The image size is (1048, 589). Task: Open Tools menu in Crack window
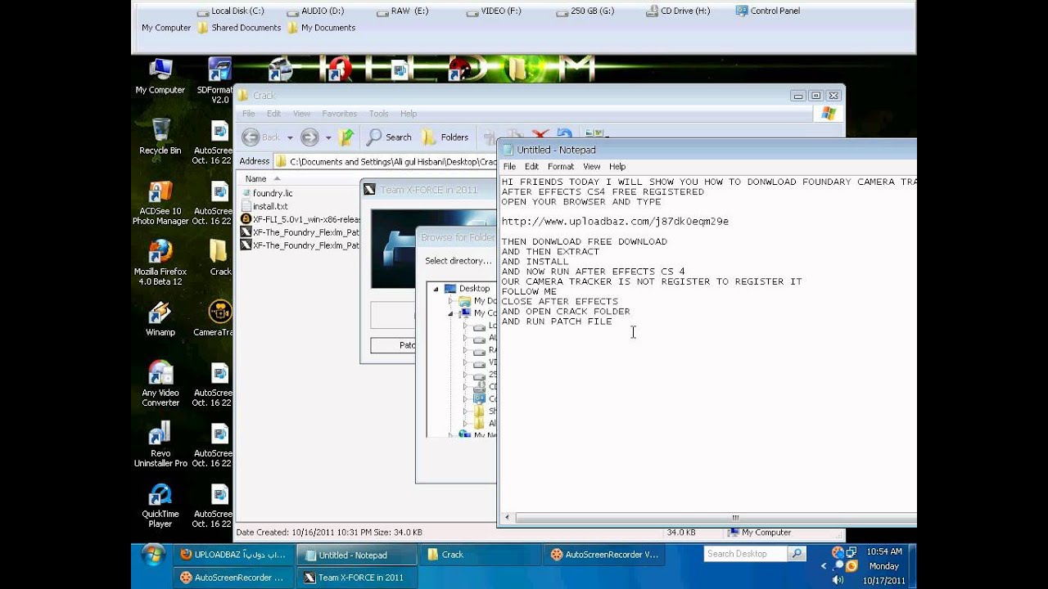click(x=378, y=114)
